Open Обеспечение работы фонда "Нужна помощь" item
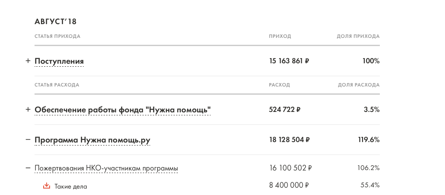Screen dimensions: 445x195 (x=123, y=110)
